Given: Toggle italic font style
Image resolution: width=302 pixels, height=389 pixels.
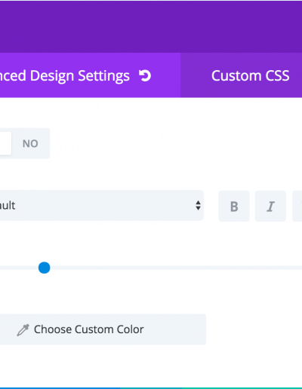Looking at the screenshot, I should 270,206.
